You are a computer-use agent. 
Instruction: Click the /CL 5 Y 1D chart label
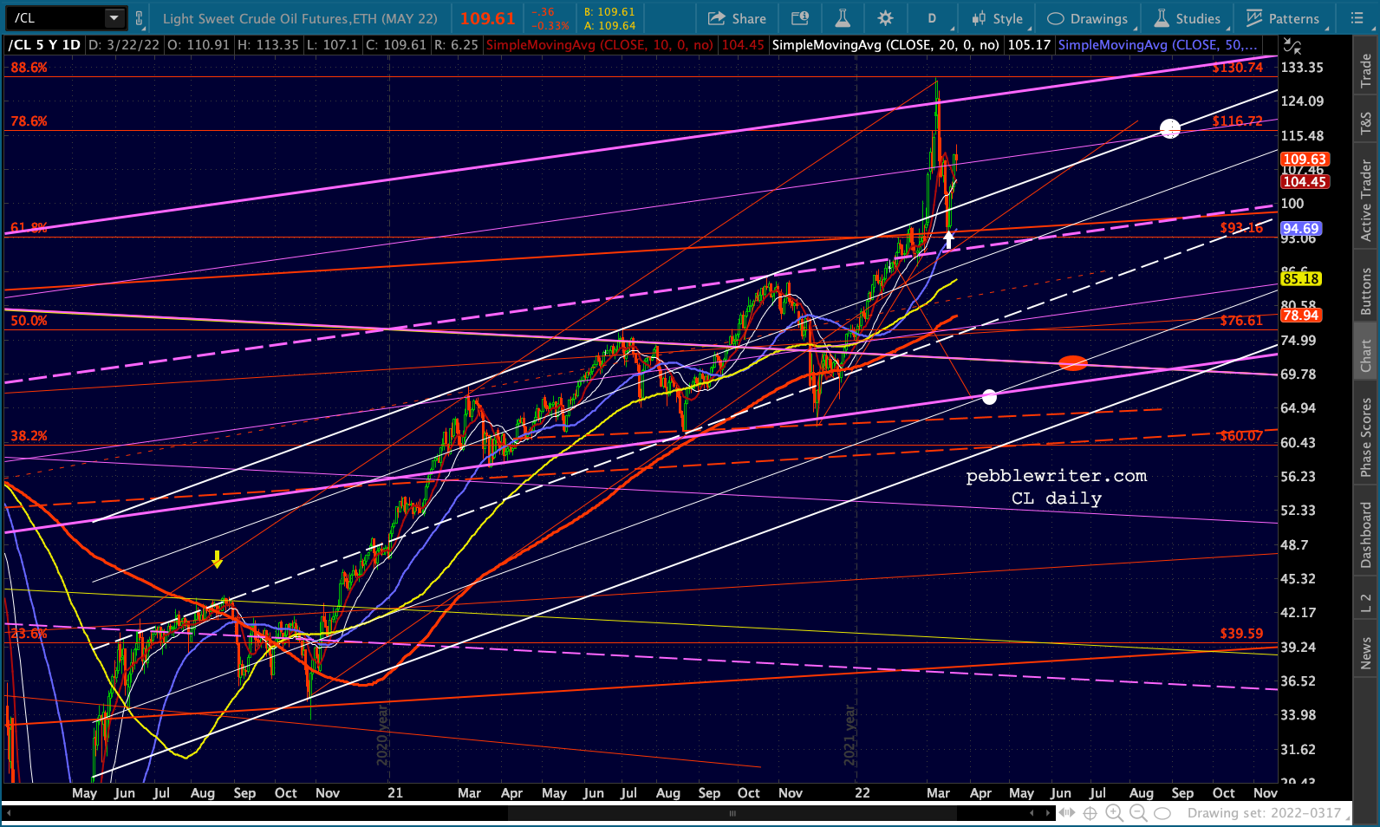click(x=44, y=45)
